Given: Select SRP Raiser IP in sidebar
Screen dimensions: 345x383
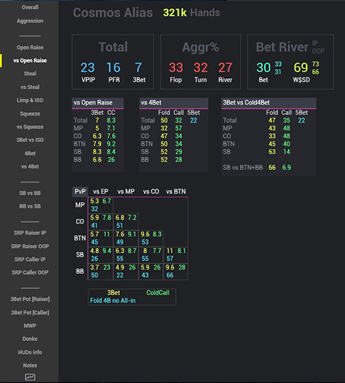Looking at the screenshot, I should pos(30,233).
